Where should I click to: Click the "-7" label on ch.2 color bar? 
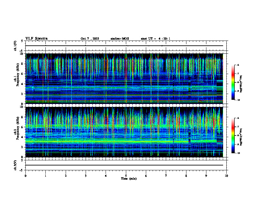pyautogui.click(x=238, y=127)
